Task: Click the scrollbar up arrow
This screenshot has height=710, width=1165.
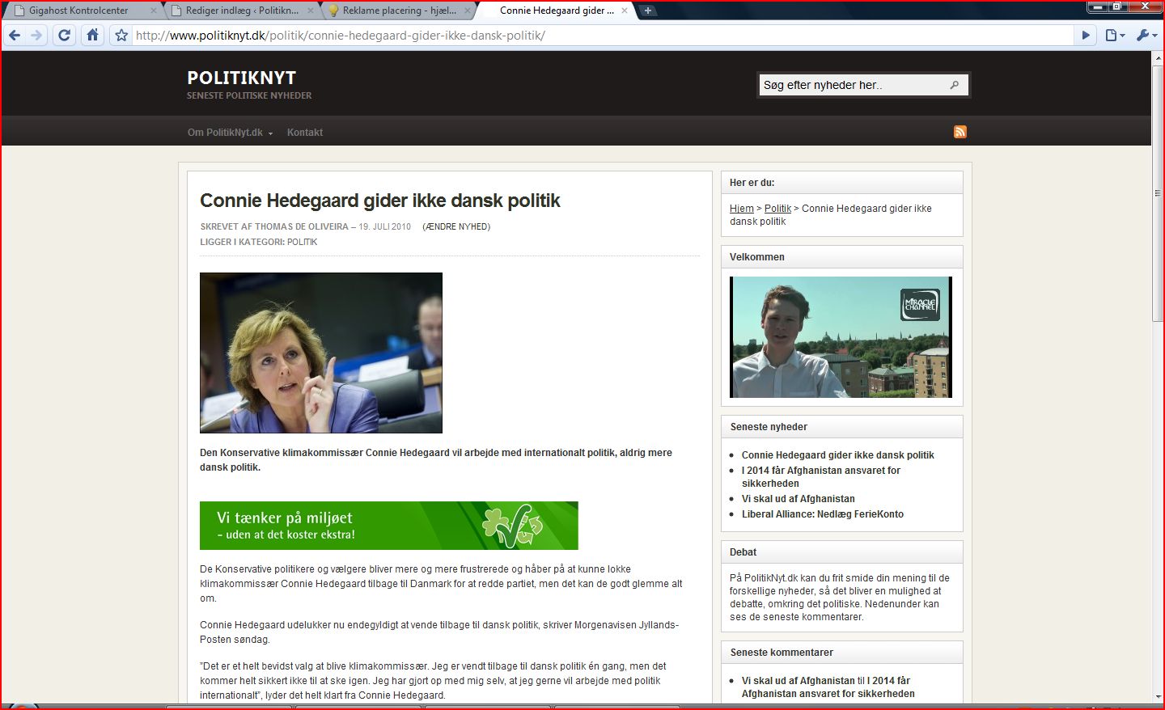Action: 1158,57
